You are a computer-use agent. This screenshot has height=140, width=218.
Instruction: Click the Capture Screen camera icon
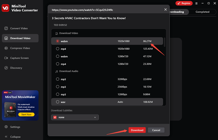point(6,58)
